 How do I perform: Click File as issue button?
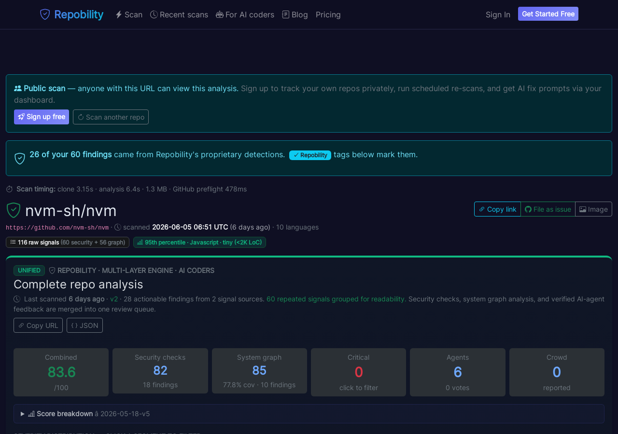coord(548,209)
